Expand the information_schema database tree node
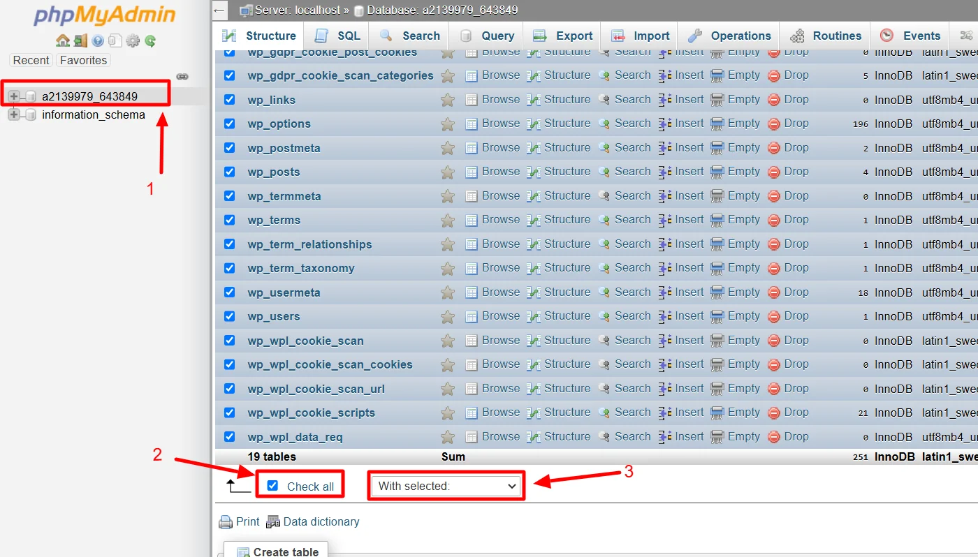 (14, 114)
